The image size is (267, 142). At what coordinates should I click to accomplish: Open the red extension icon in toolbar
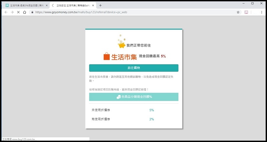246,12
